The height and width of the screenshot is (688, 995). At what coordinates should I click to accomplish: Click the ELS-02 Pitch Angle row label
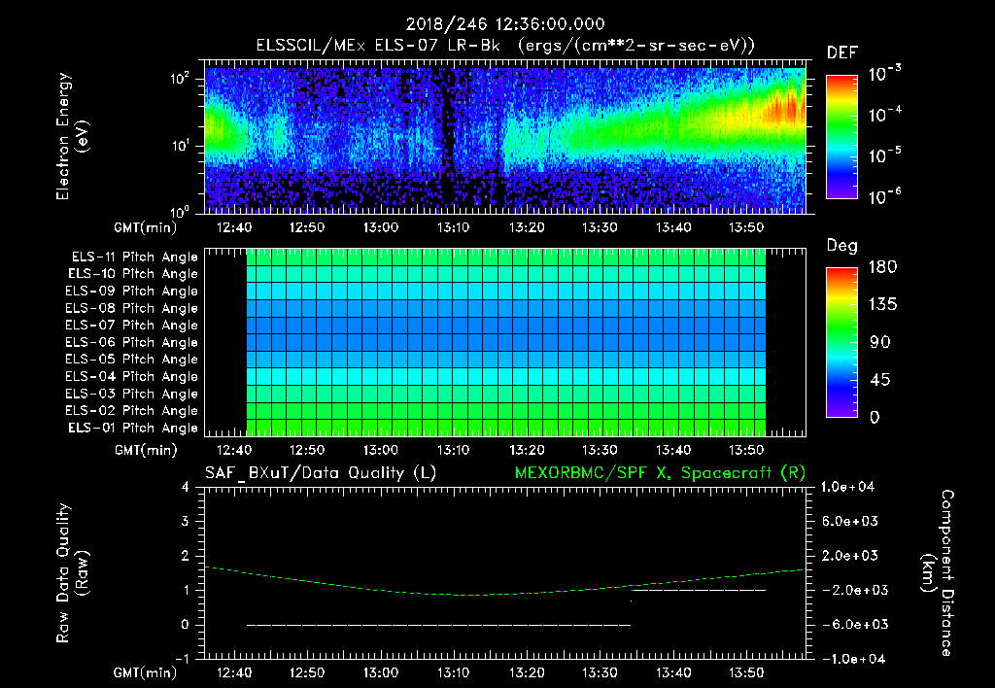(x=132, y=411)
